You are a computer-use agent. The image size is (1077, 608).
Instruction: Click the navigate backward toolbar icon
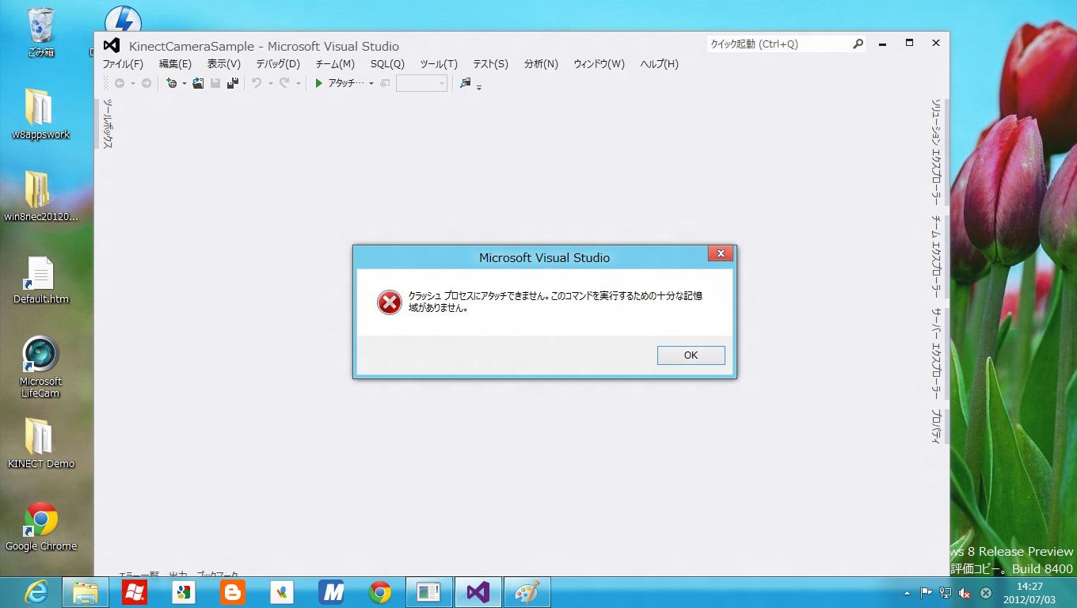click(120, 83)
